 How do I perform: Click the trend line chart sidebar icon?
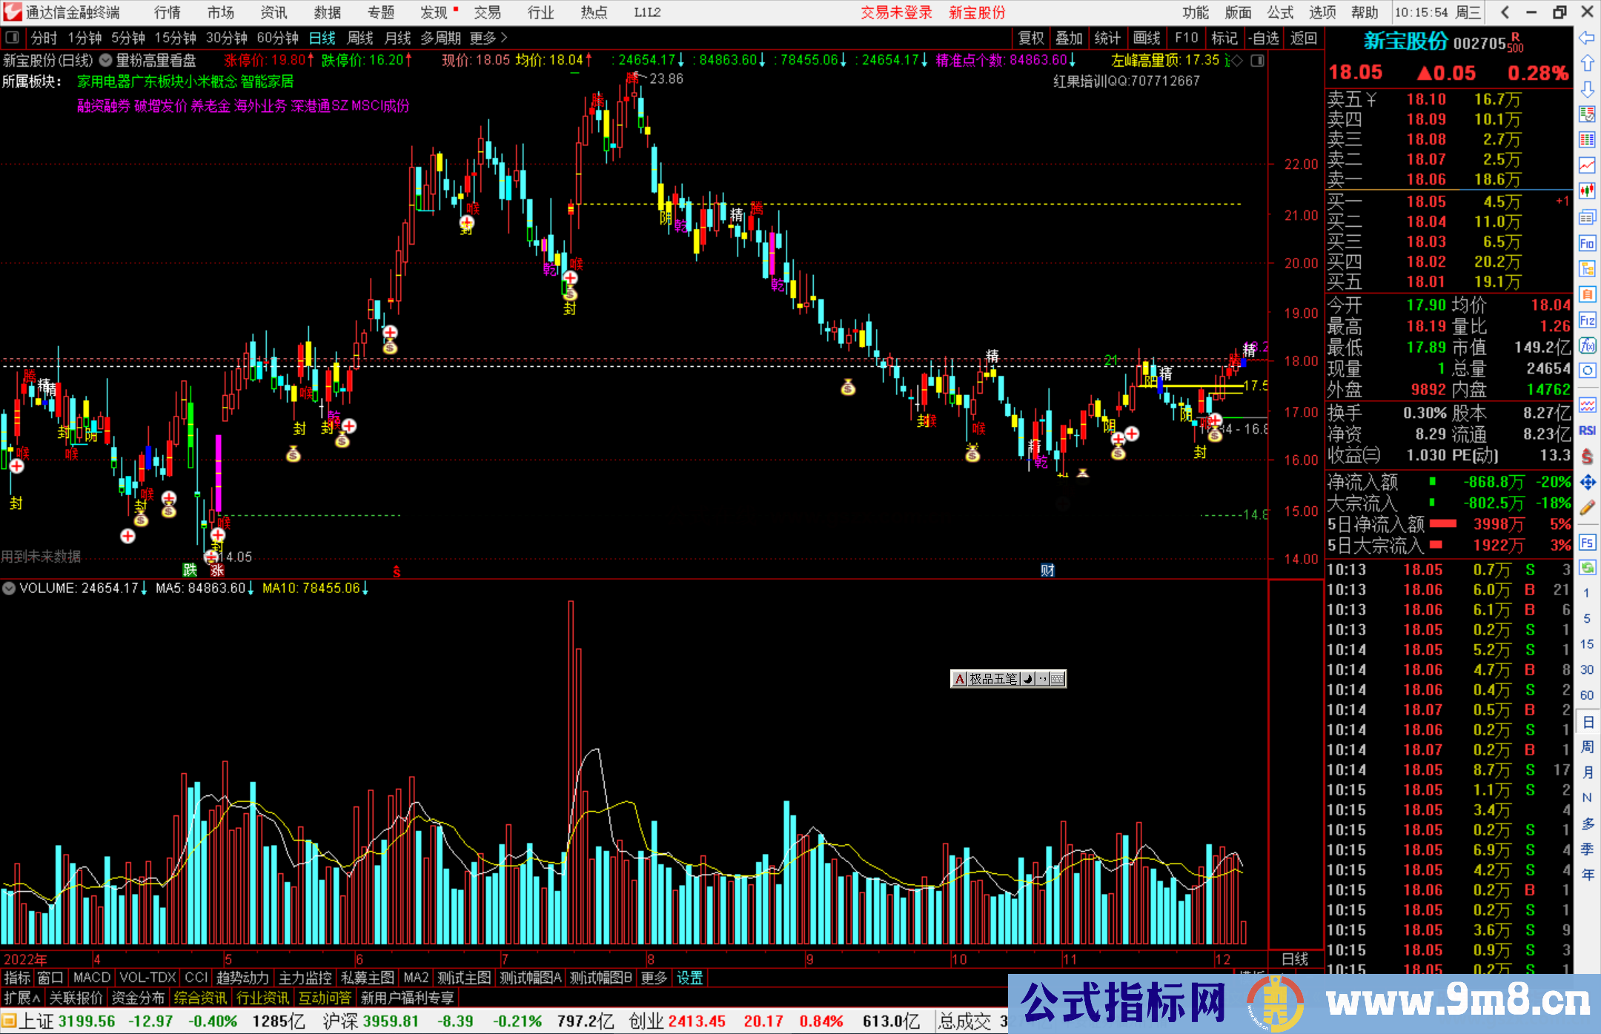point(1587,165)
